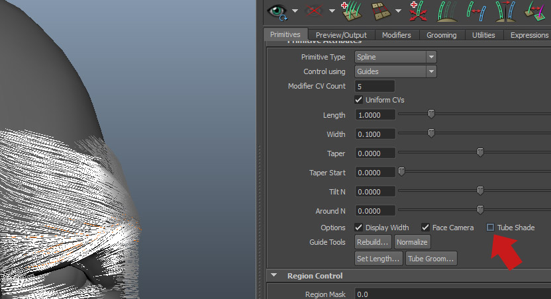Switch to the Modifiers tab
Viewport: 551px width, 299px height.
tap(396, 35)
